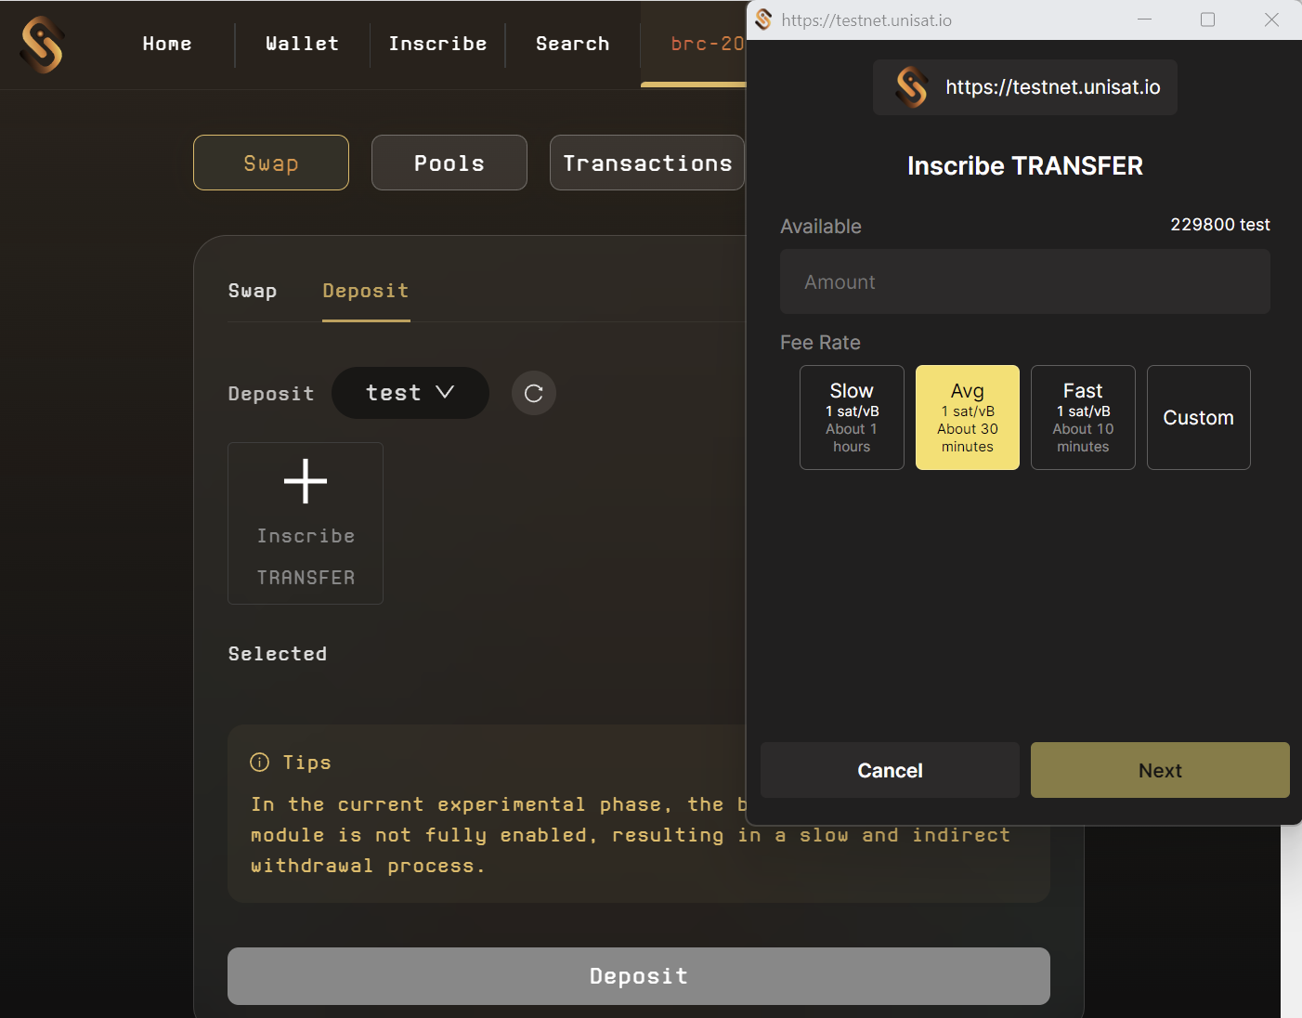Viewport: 1302px width, 1018px height.
Task: Click the refresh icon beside the test dropdown
Action: (533, 393)
